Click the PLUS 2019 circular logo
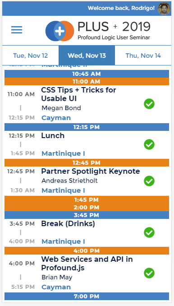 pos(60,31)
